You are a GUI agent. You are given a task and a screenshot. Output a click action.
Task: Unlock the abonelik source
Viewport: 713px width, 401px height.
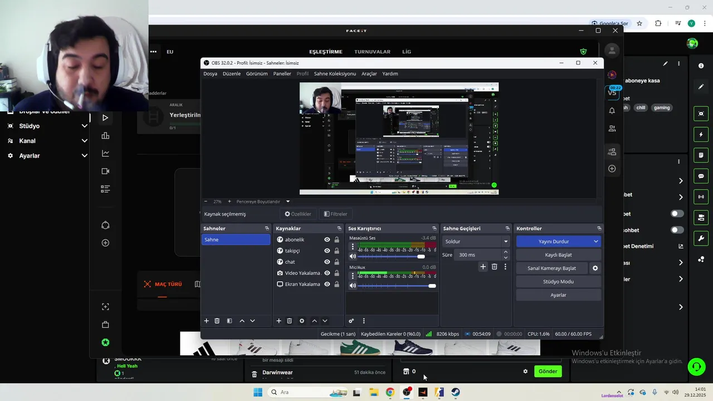click(336, 239)
